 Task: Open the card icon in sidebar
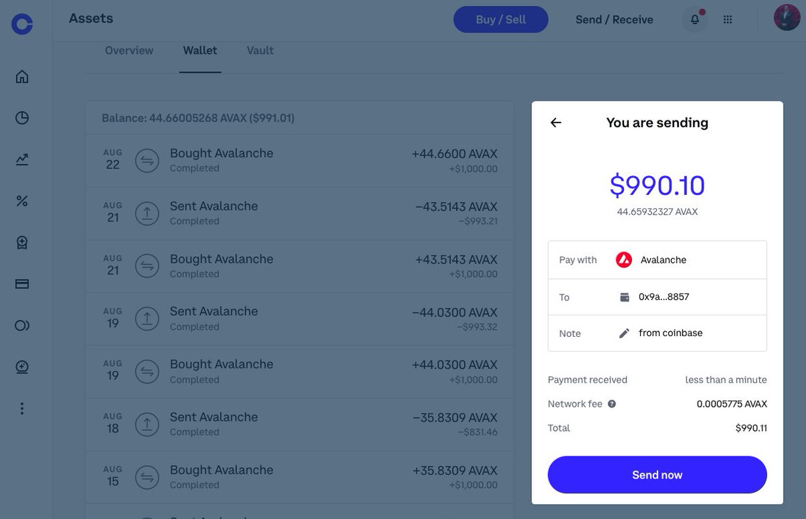(x=22, y=284)
